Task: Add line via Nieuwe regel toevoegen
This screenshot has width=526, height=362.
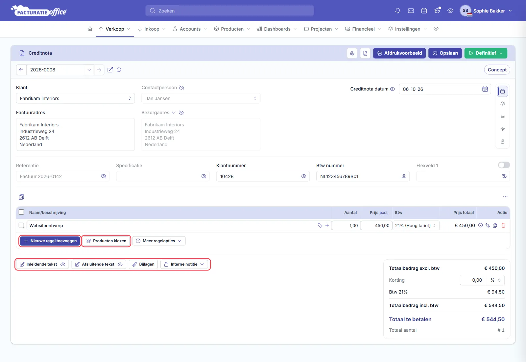Action: pyautogui.click(x=50, y=241)
